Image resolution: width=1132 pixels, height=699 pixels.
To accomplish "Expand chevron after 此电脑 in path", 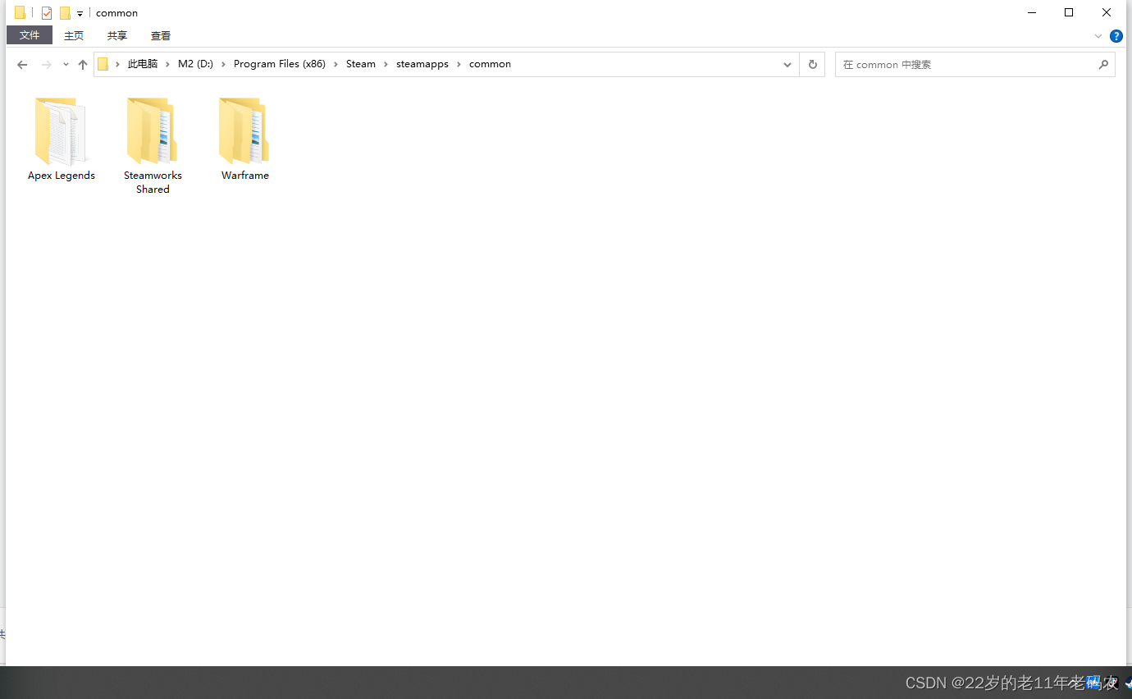I will pyautogui.click(x=167, y=64).
